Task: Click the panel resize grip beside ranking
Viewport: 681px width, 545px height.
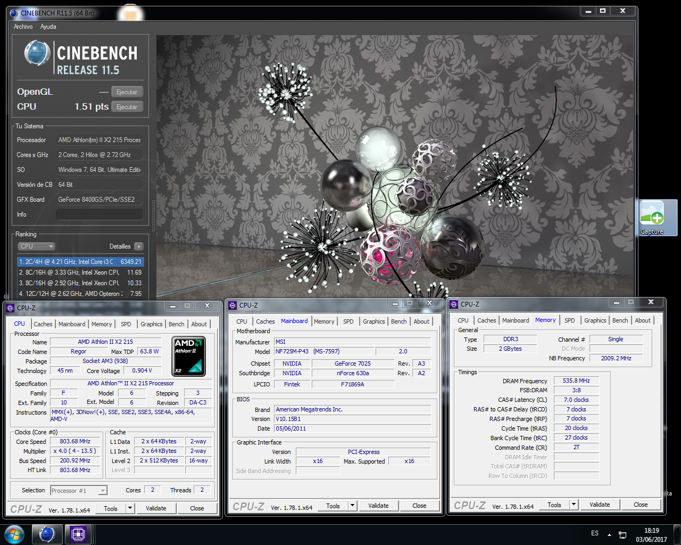Action: click(x=154, y=216)
